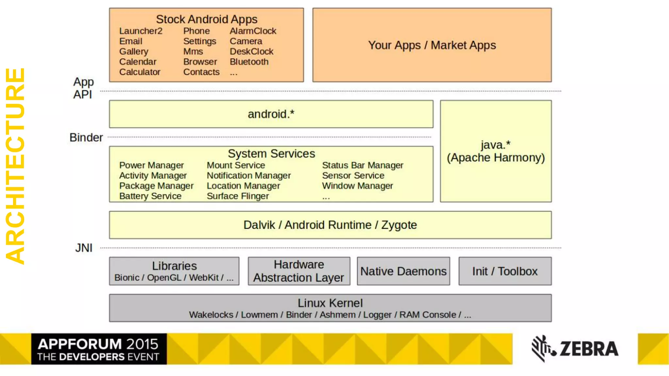Image resolution: width=669 pixels, height=376 pixels.
Task: Click the java.* (Apache Harmony) block
Action: click(x=496, y=151)
